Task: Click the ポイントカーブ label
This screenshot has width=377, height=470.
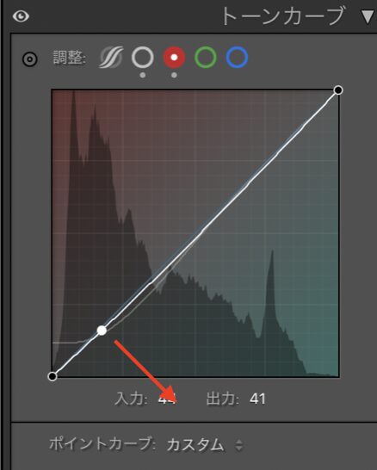Action: point(102,443)
